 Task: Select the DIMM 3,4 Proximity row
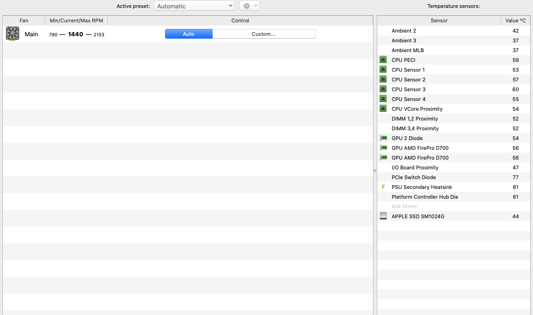pyautogui.click(x=453, y=128)
